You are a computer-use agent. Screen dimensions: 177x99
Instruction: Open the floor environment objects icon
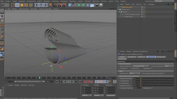coord(92,5)
